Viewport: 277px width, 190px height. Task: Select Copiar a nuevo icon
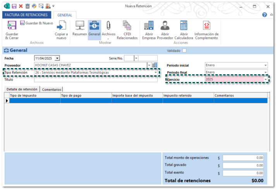pyautogui.click(x=61, y=26)
